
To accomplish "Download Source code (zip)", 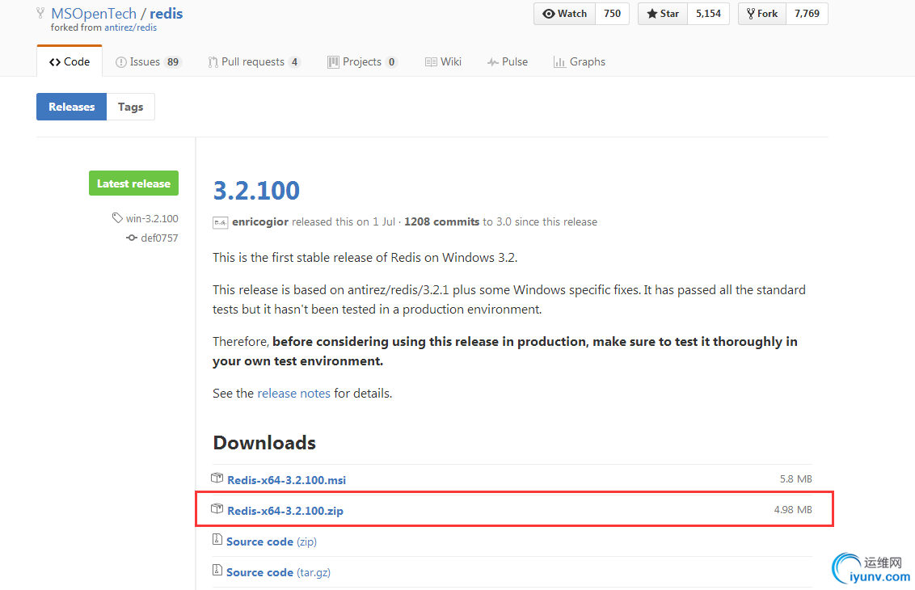I will [x=272, y=542].
